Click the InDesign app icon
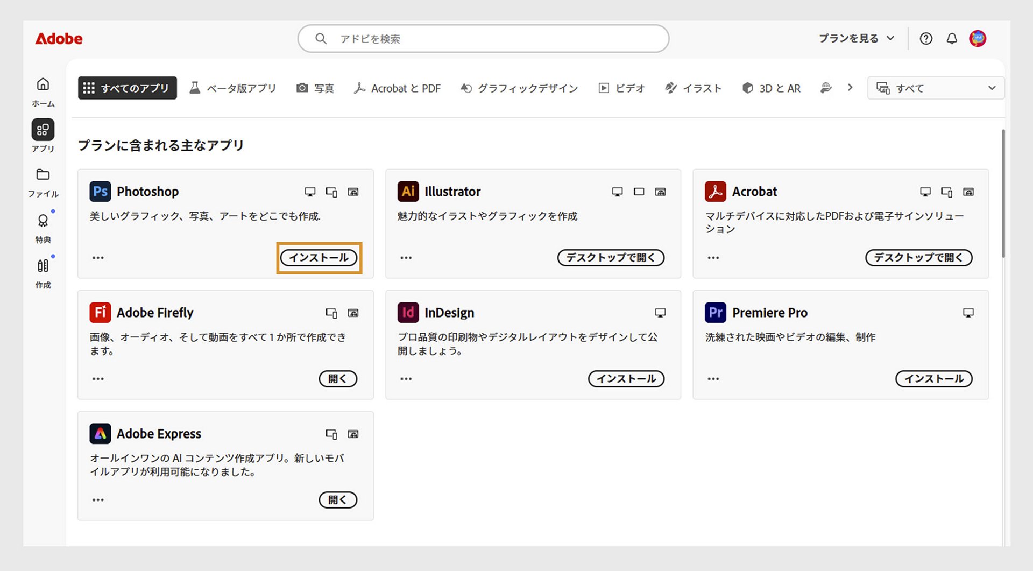Screen dimensions: 1033x571 point(407,312)
